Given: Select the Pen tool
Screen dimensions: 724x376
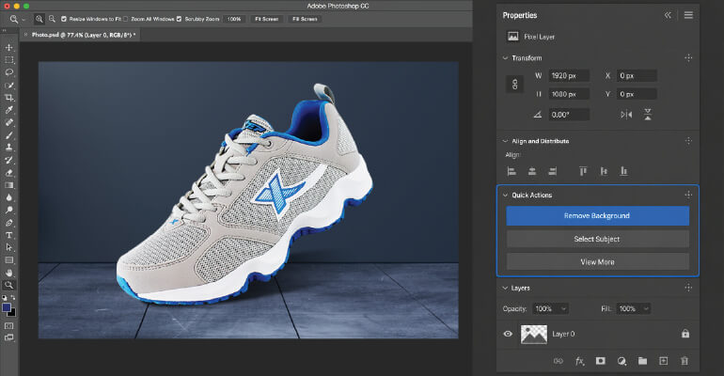Looking at the screenshot, I should coord(8,223).
